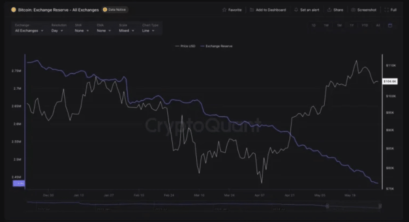
Task: Click the $110K price axis label
Action: coord(391,66)
